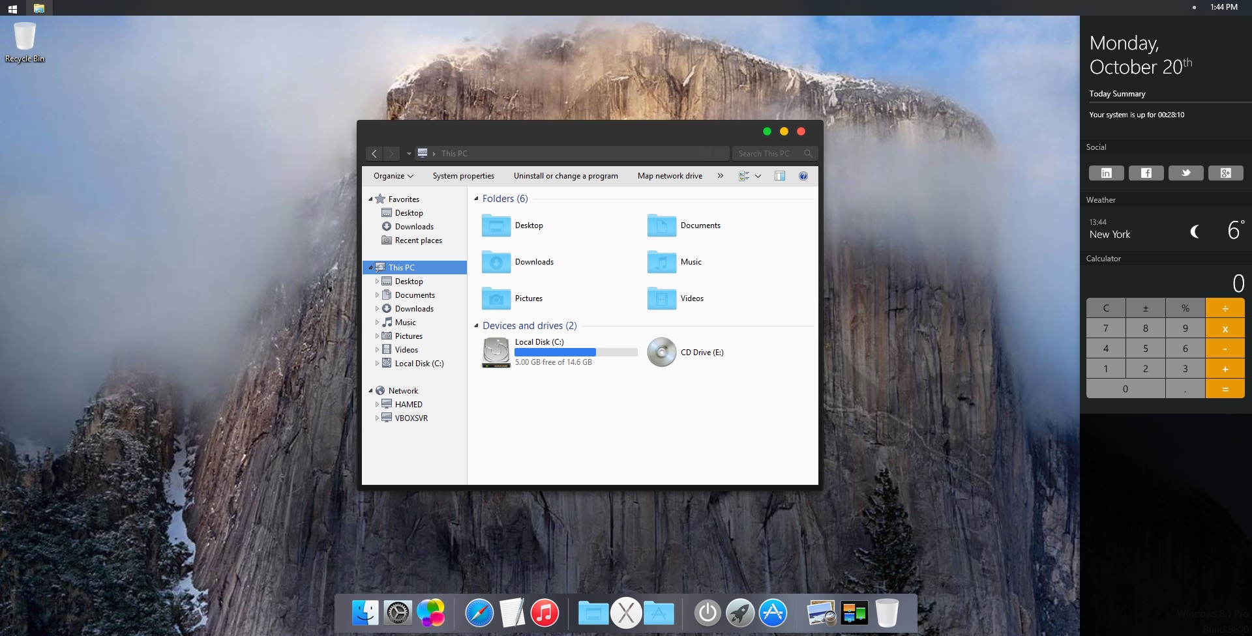Click the Help icon in Explorer toolbar
The image size is (1252, 636).
click(x=803, y=176)
